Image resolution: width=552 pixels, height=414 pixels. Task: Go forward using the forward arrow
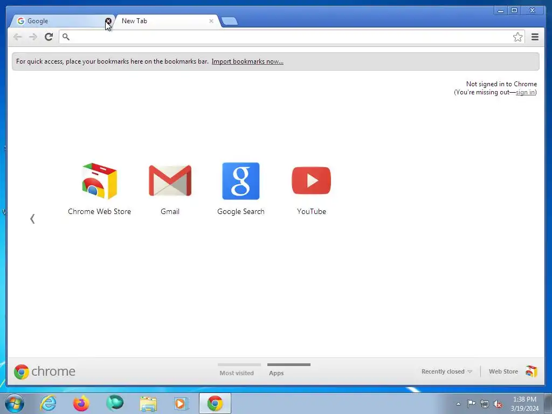pyautogui.click(x=33, y=37)
